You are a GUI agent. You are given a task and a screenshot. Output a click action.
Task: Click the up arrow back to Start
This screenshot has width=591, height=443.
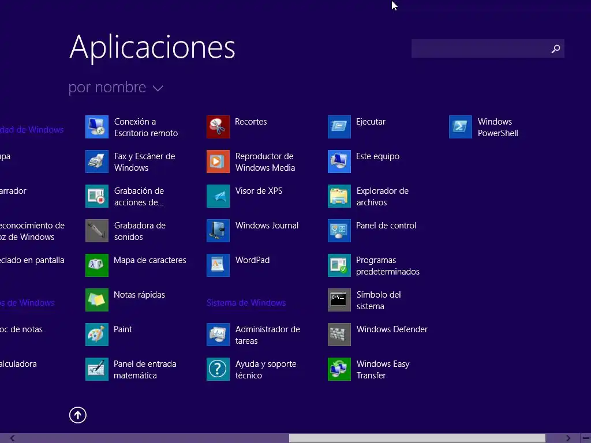[x=78, y=415]
